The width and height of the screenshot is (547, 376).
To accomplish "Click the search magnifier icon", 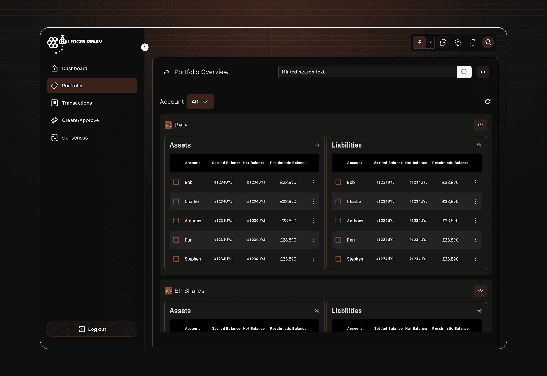I will [464, 72].
